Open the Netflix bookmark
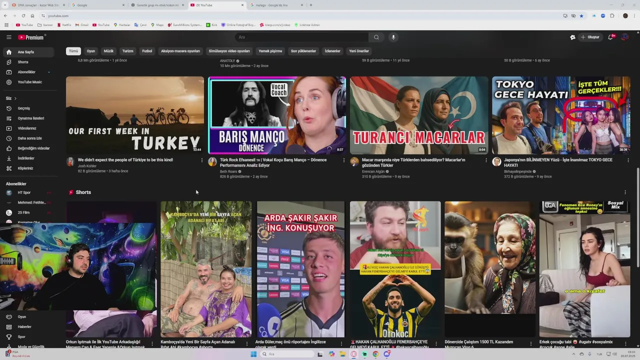 [64, 24]
